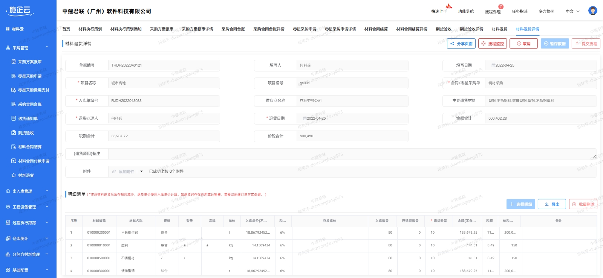
Task: Click the 分享页面 button
Action: (461, 44)
